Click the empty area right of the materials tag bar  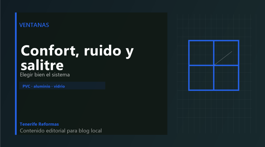click(136, 86)
